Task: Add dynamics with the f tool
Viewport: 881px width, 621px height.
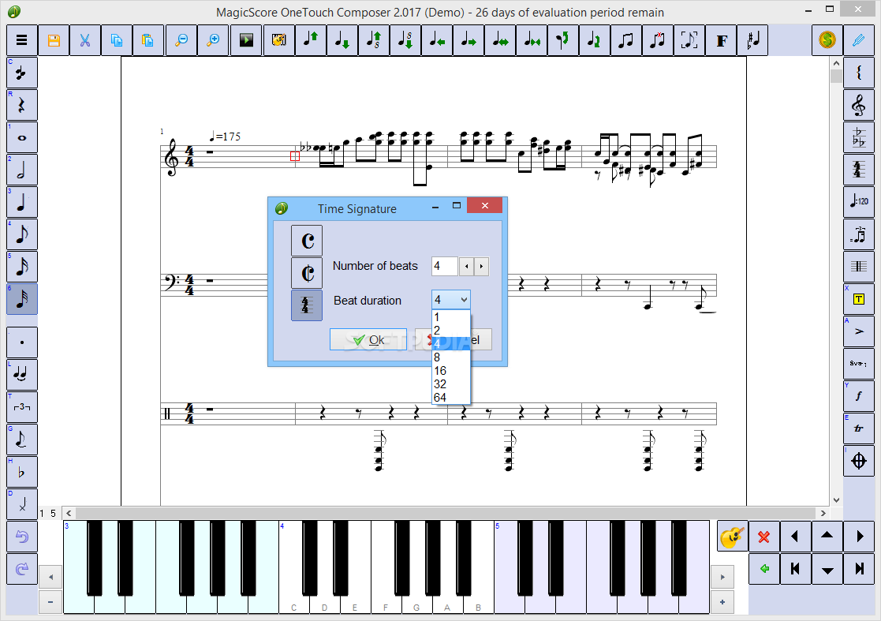Action: (x=859, y=395)
